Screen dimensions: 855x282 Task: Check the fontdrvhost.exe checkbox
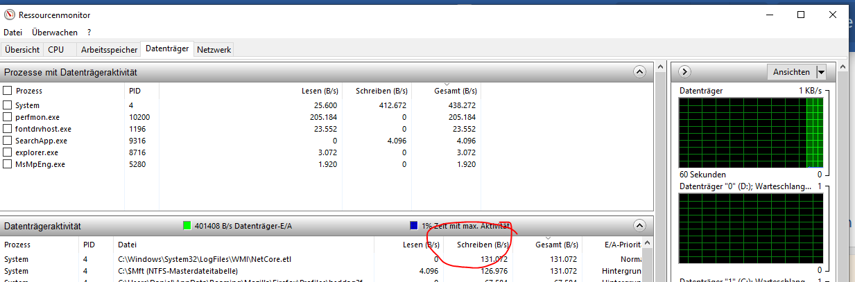point(8,129)
